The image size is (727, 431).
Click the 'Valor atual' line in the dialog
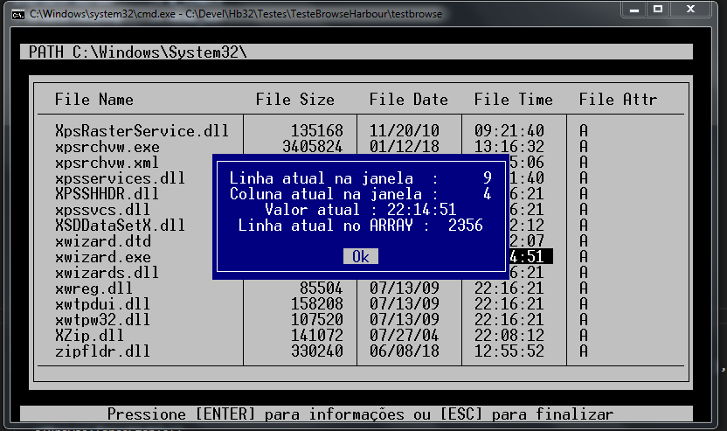[x=360, y=210]
